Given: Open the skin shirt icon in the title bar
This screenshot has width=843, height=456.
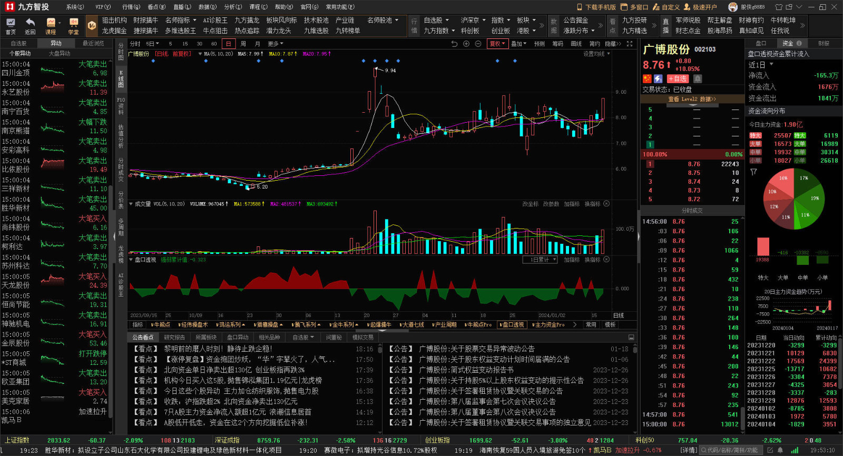Looking at the screenshot, I should [778, 7].
